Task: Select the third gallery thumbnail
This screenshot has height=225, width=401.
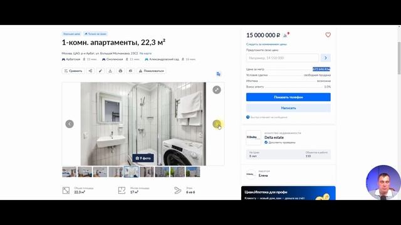Action: tap(100, 172)
